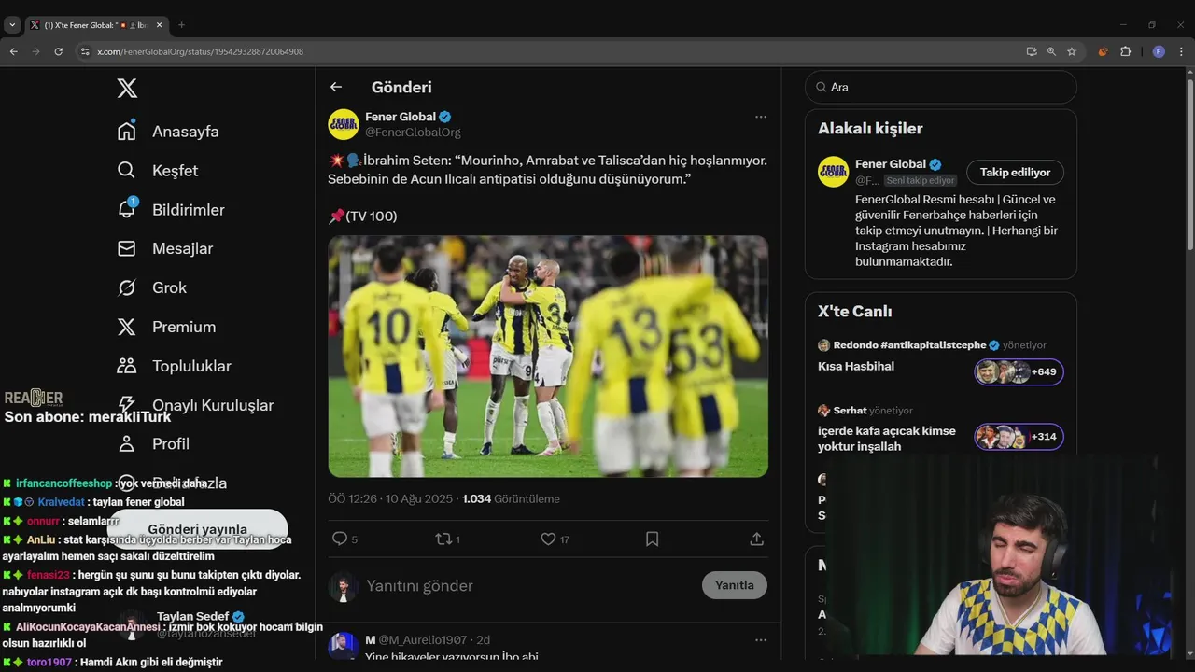Click the address bar URL

[201, 51]
